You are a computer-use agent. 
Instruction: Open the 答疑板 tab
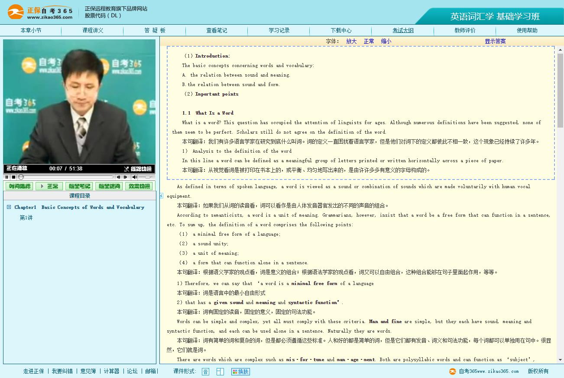coord(155,30)
